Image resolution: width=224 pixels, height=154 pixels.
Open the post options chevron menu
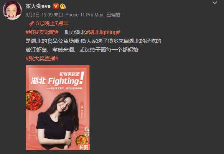[x=215, y=3]
